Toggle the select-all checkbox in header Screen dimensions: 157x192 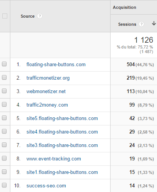point(5,16)
